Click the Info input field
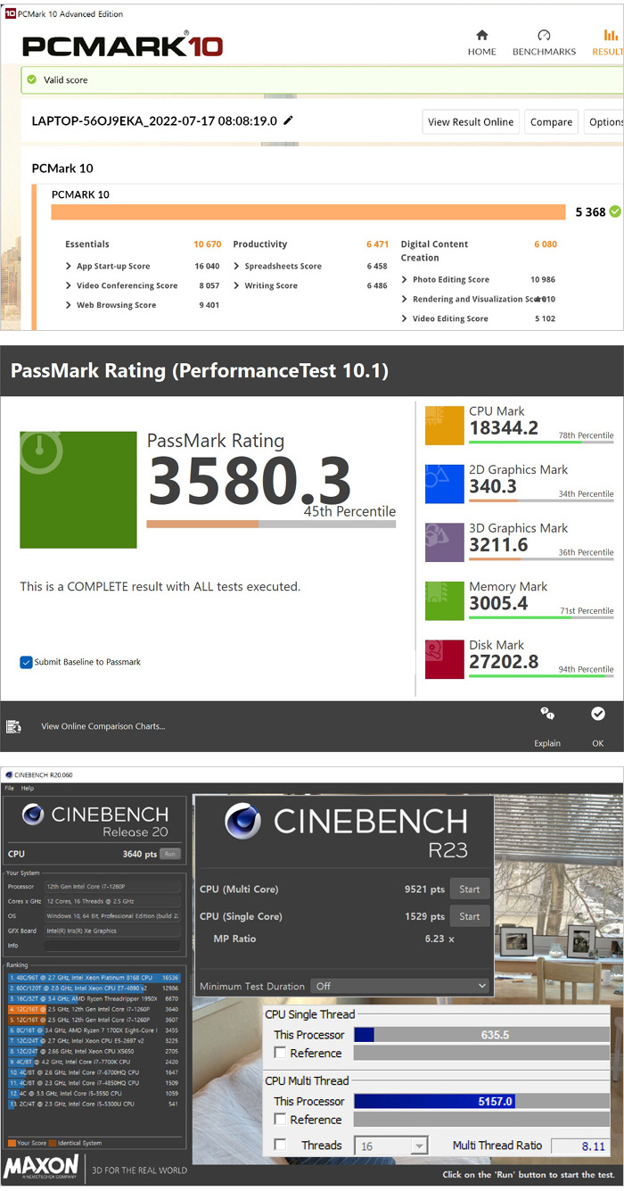The height and width of the screenshot is (1191, 624). click(x=112, y=945)
